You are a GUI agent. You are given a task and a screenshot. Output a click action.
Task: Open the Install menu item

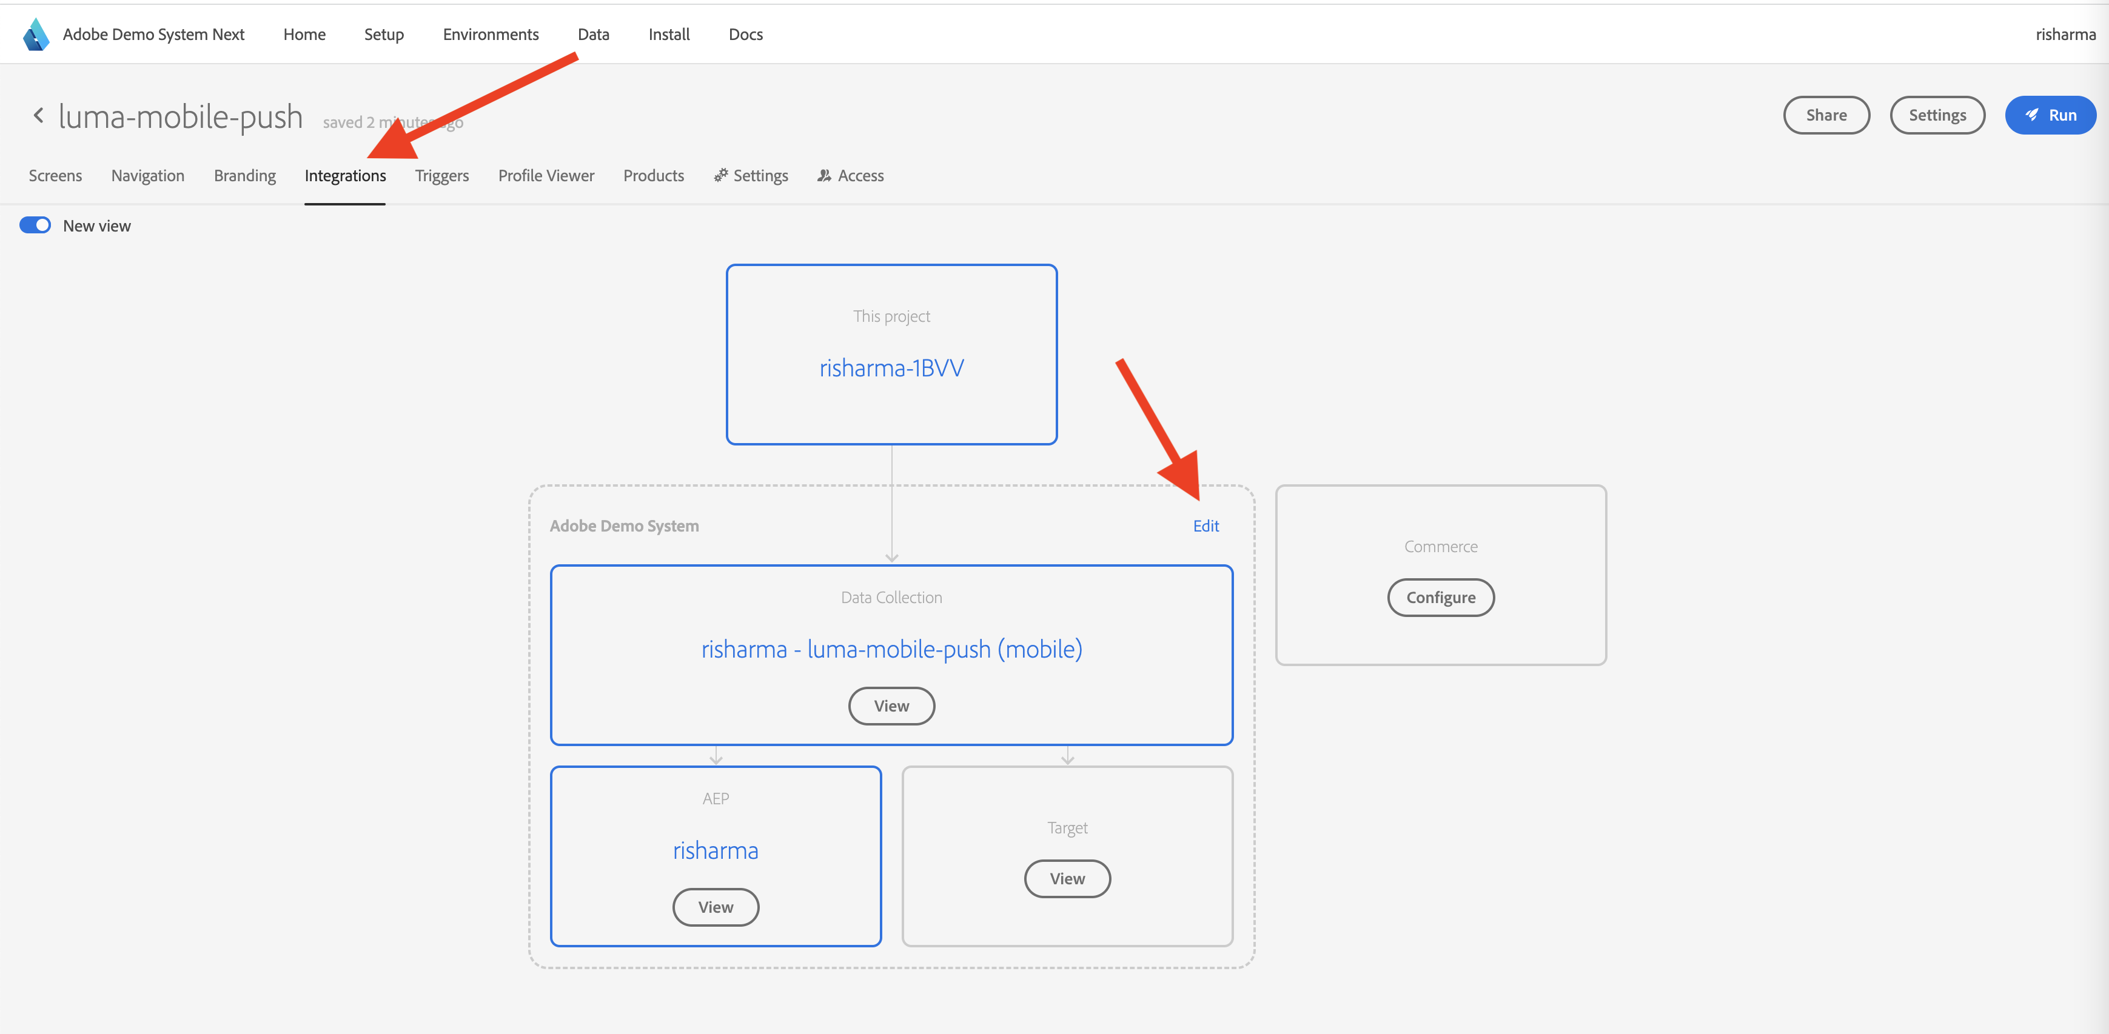point(669,35)
